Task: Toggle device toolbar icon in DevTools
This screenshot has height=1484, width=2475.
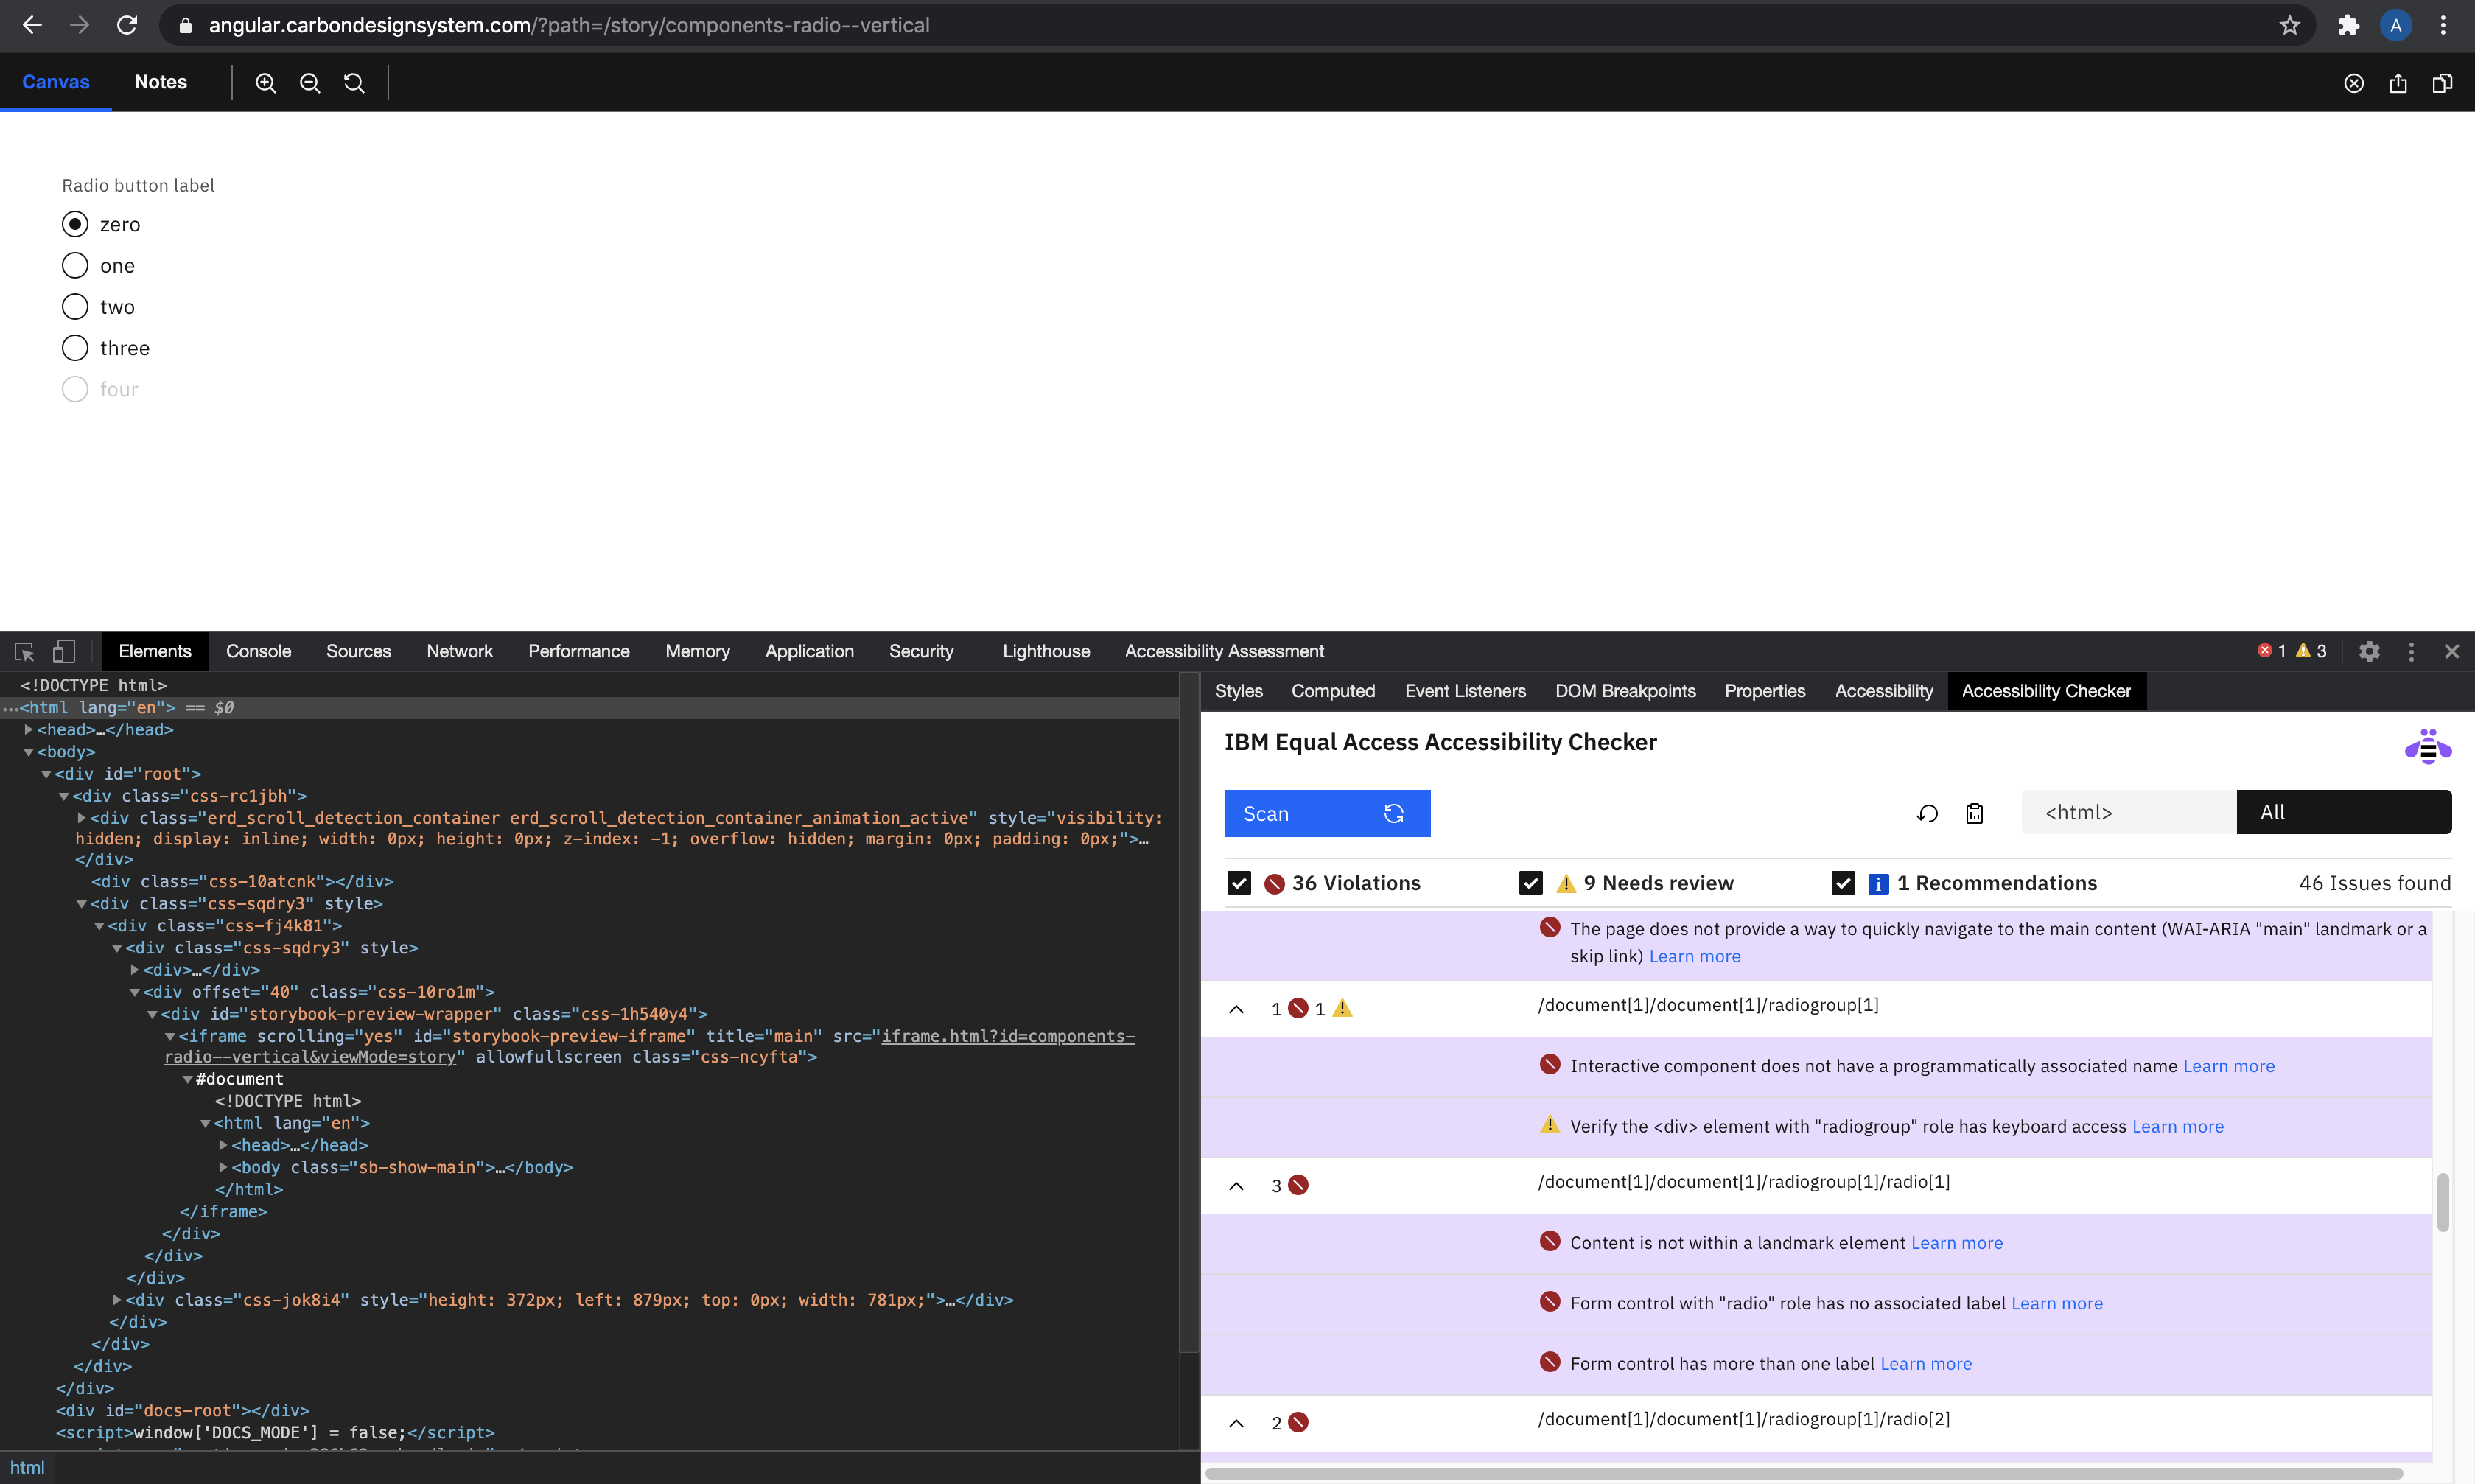Action: (64, 651)
